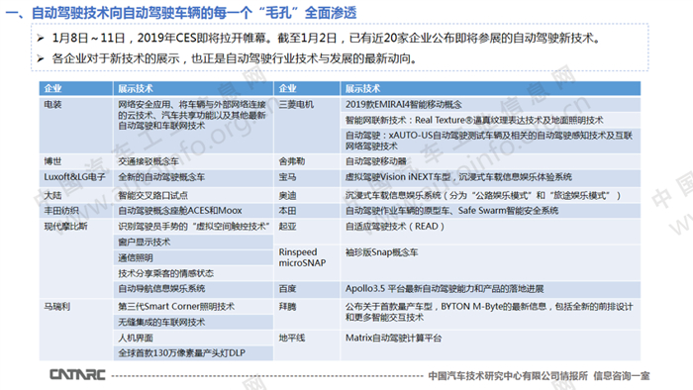Click the BYTON M-Byte information cell
Image resolution: width=693 pixels, height=390 pixels.
(x=491, y=314)
